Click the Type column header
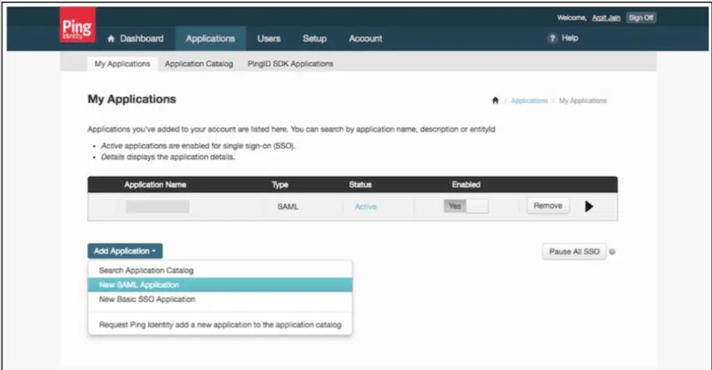 pos(280,185)
